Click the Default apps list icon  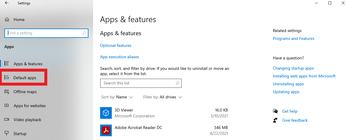tap(7, 78)
